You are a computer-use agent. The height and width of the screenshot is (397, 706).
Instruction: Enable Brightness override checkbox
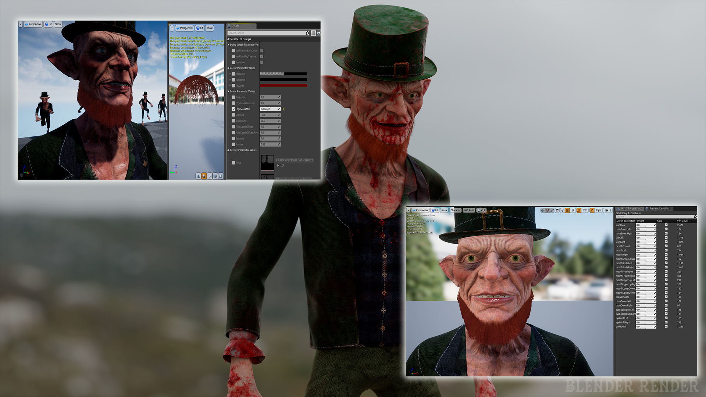[233, 97]
